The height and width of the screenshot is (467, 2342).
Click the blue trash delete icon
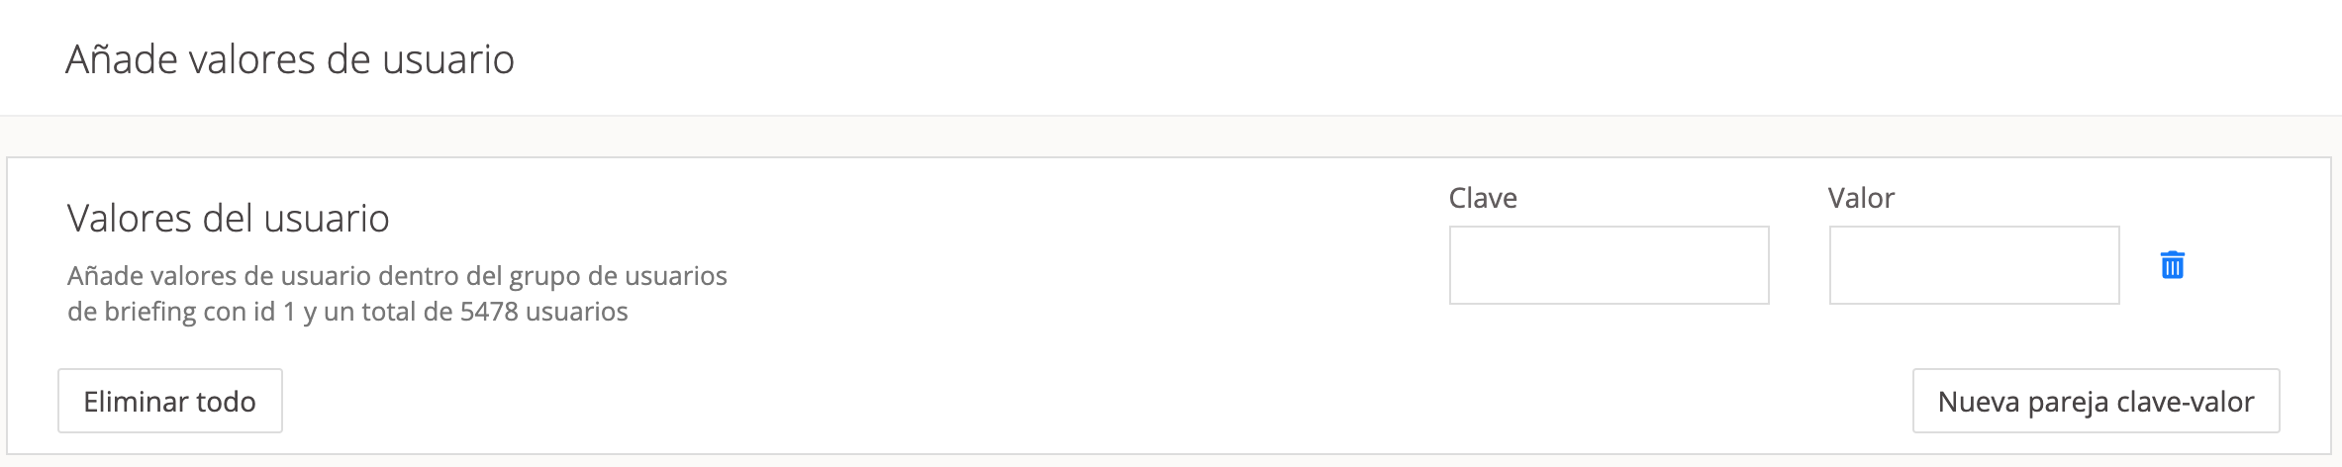(2172, 265)
